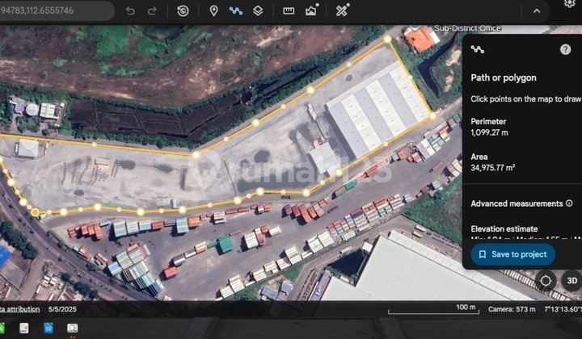Image resolution: width=582 pixels, height=339 pixels.
Task: Open the settings gear icon
Action: point(569,3)
